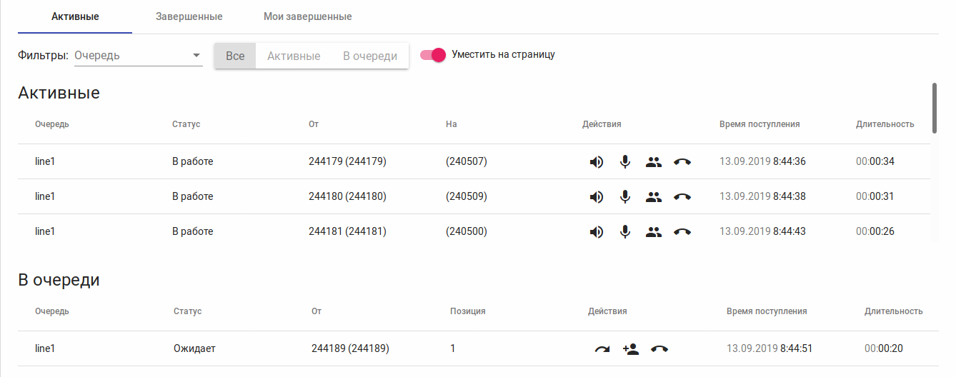Viewport: 956px width, 377px height.
Task: End the waiting call from 244189
Action: click(659, 349)
